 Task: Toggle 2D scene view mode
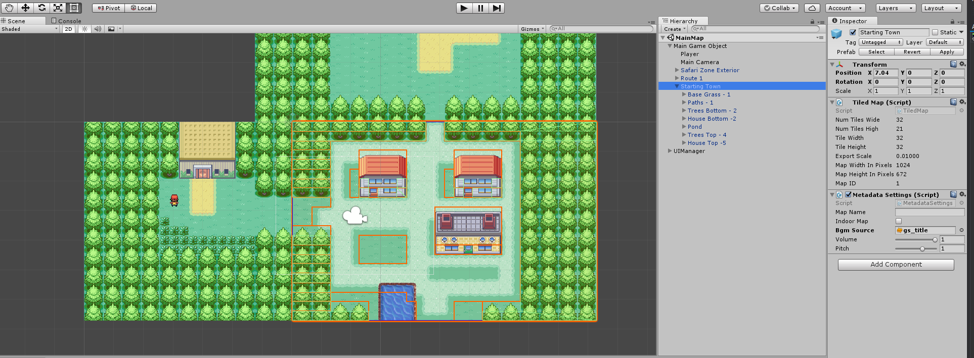(x=68, y=29)
